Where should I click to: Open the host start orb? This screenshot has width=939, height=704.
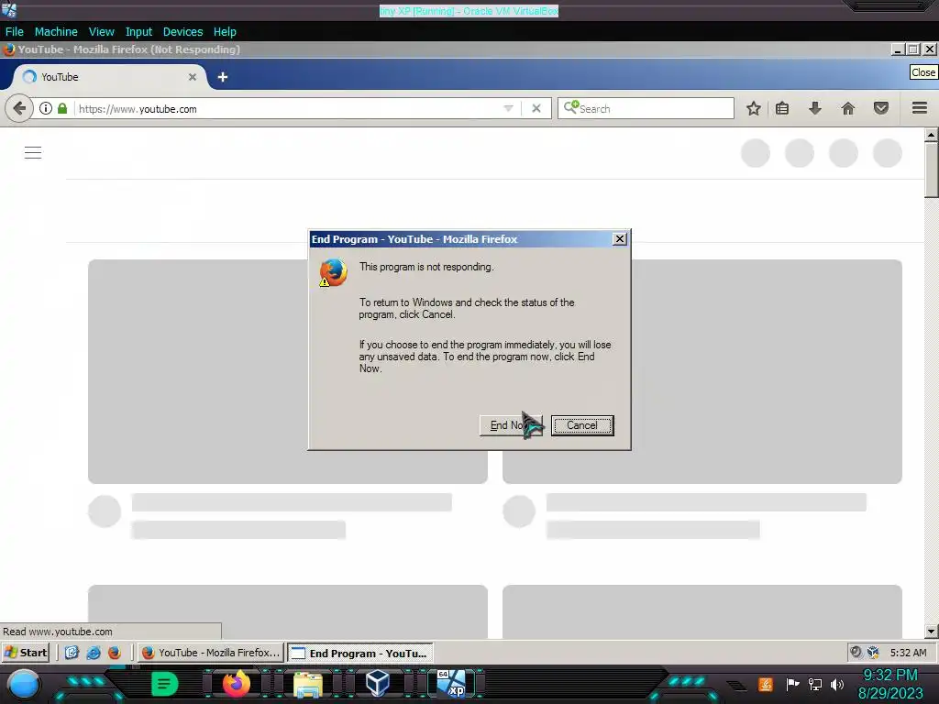point(24,684)
